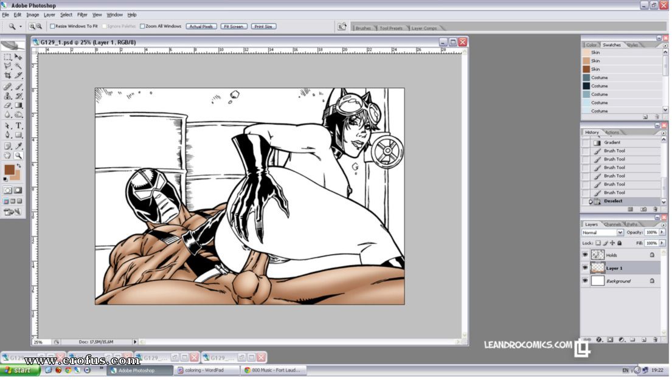The image size is (672, 380).
Task: Hide the Holds layer via eye icon
Action: click(585, 255)
